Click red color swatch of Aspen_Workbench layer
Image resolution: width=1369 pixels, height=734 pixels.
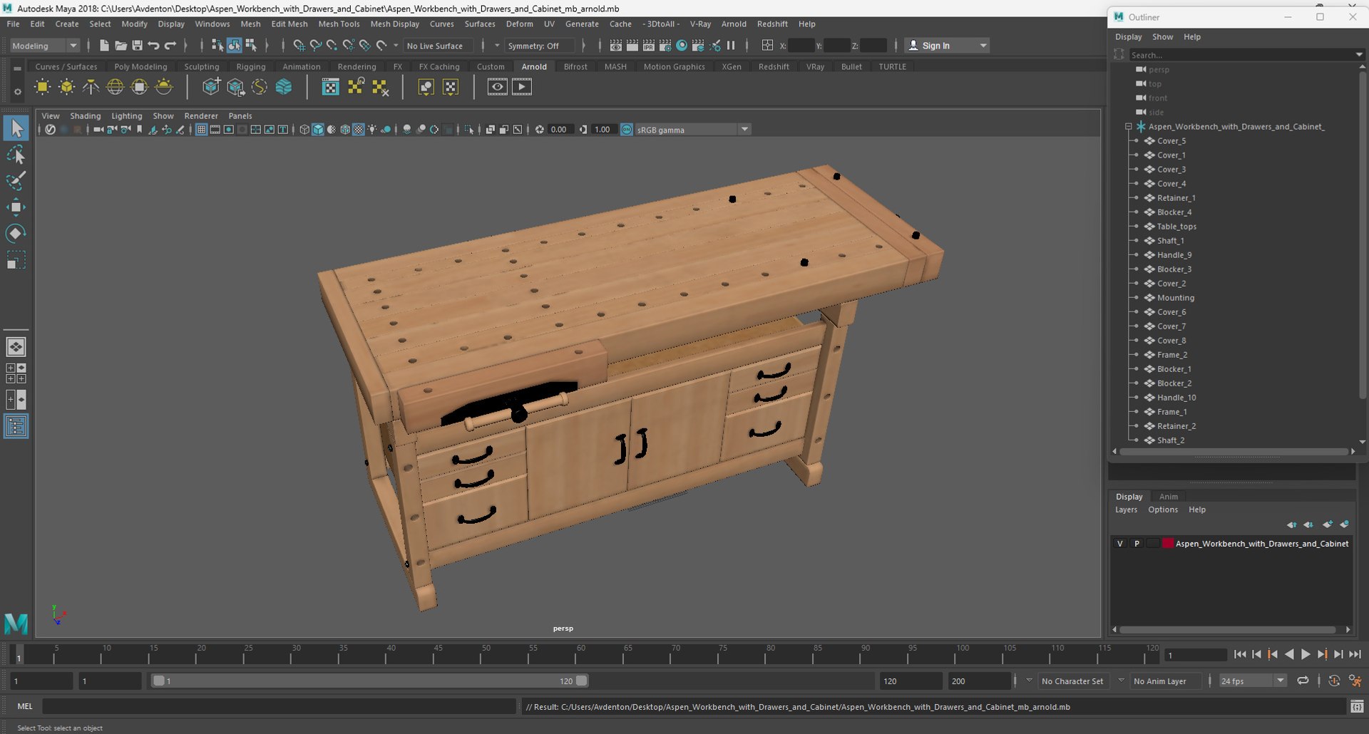pyautogui.click(x=1167, y=544)
